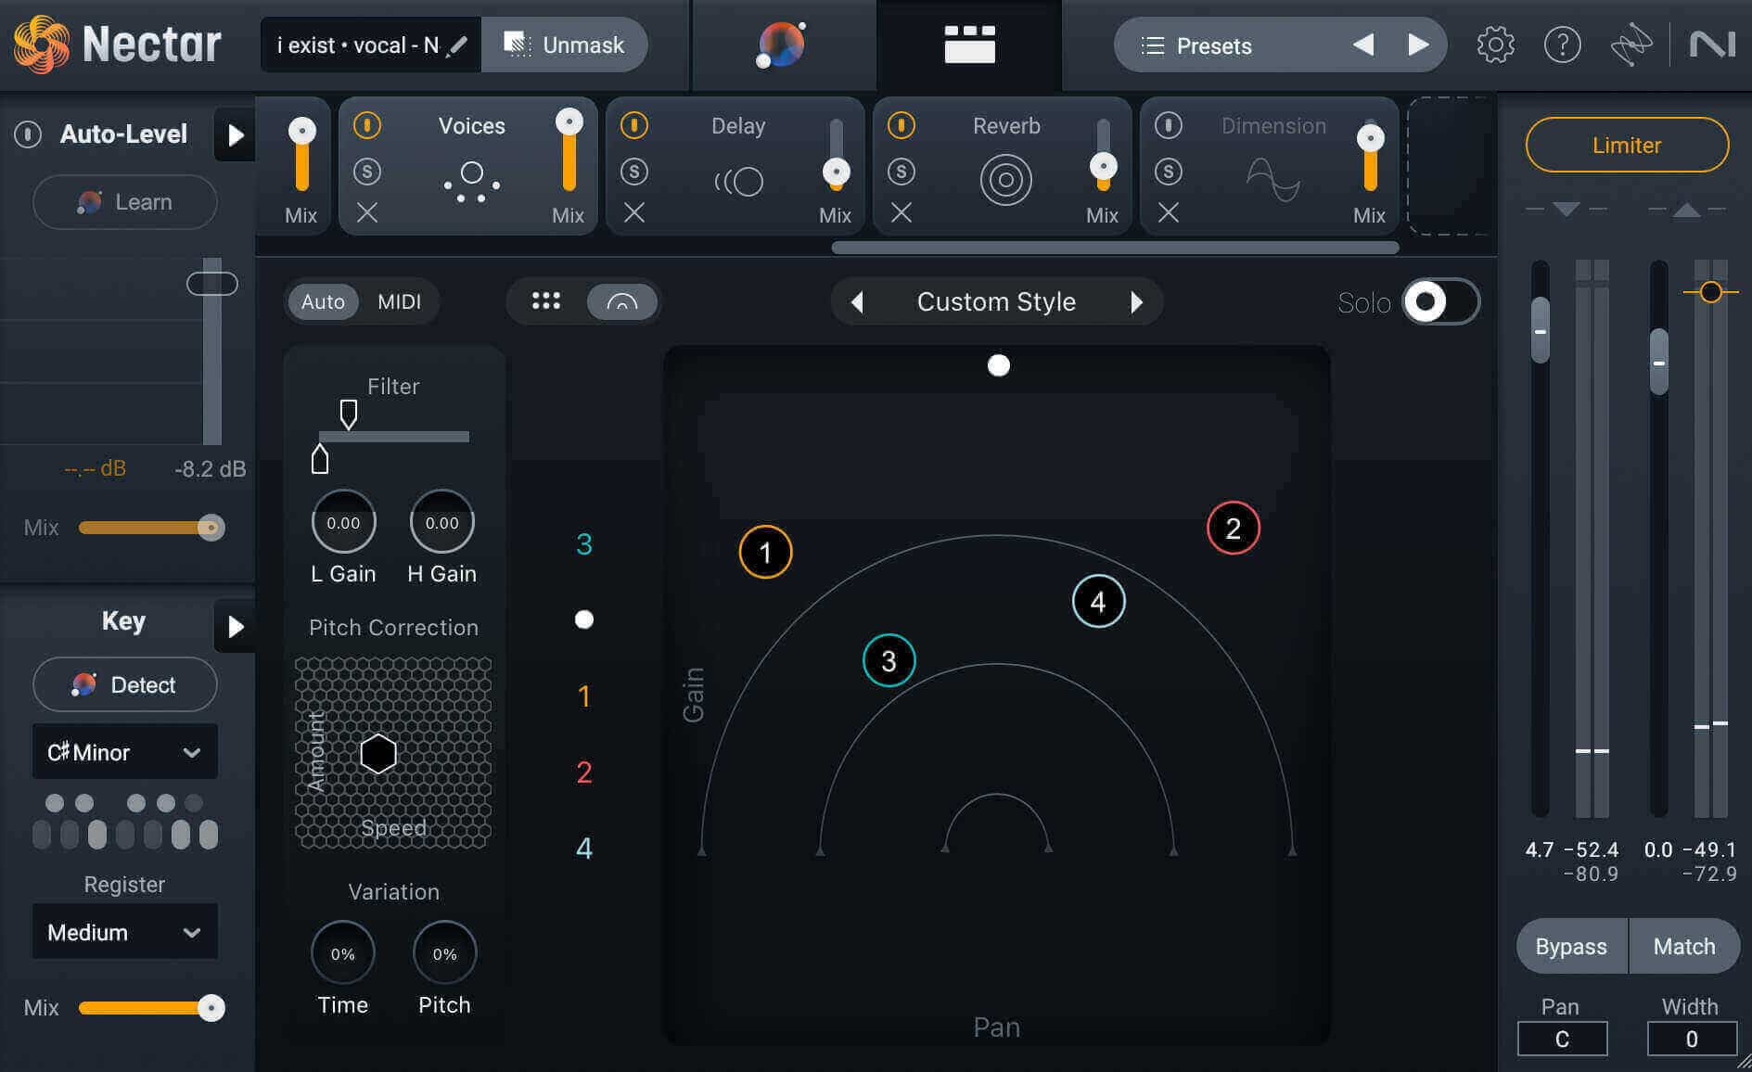
Task: Select the MIDI mode tab
Action: [x=400, y=302]
